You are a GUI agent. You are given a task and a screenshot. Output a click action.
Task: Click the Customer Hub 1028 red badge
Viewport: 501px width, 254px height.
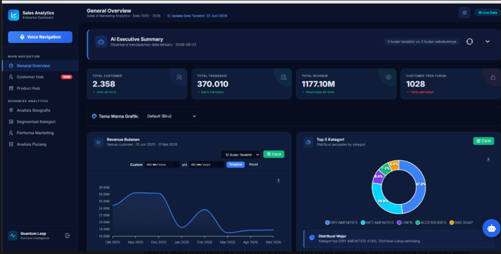tap(67, 77)
